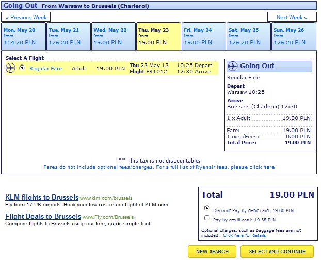Open the Regular Fare link
321x260 pixels.
click(45, 68)
